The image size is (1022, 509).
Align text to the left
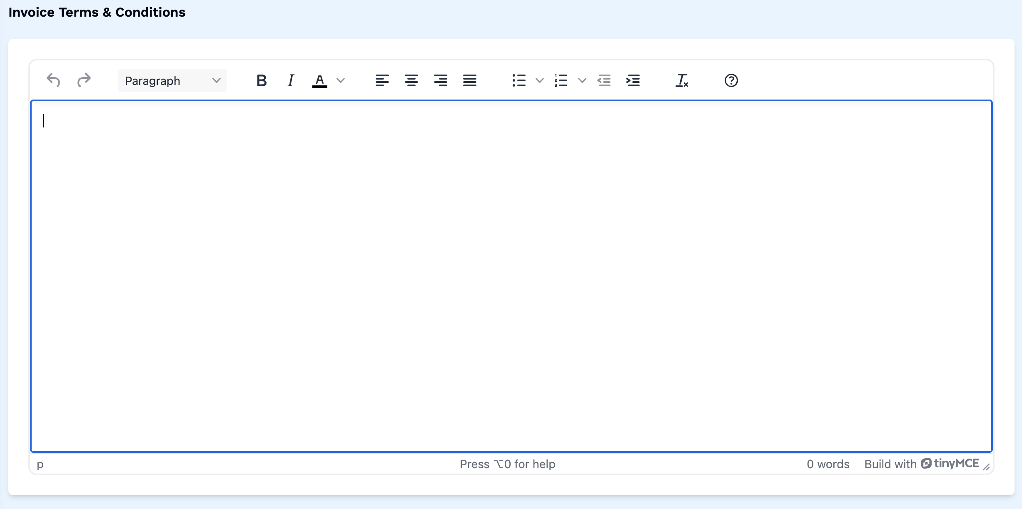coord(382,80)
